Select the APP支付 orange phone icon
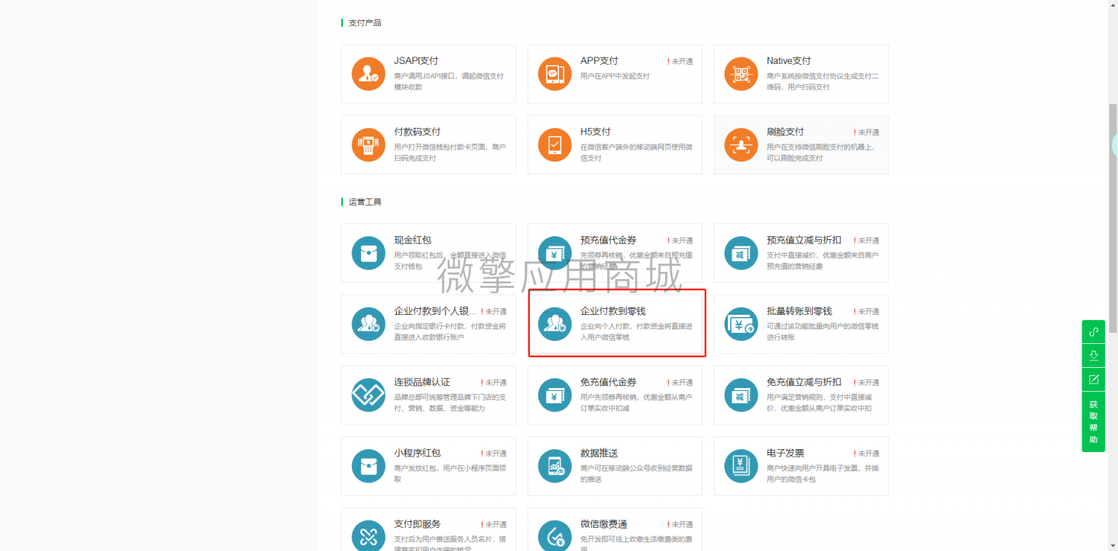 point(555,73)
